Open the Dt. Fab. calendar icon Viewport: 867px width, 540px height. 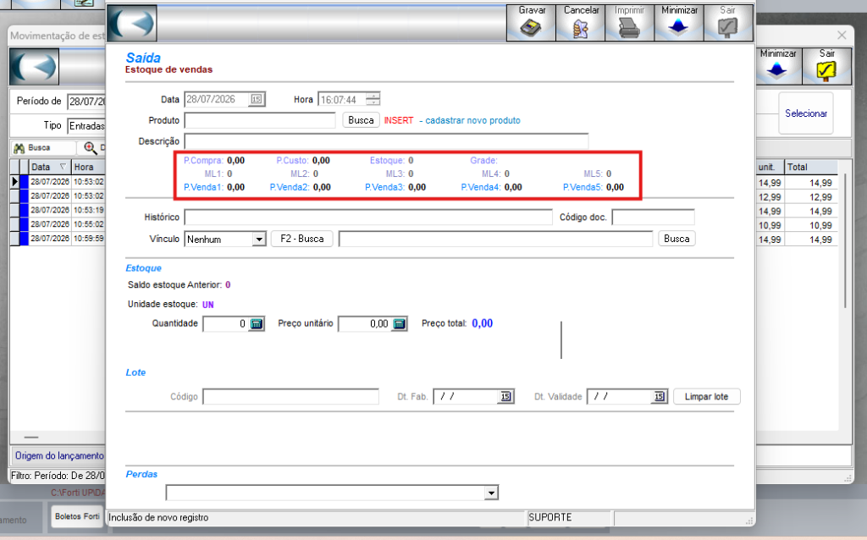tap(505, 396)
